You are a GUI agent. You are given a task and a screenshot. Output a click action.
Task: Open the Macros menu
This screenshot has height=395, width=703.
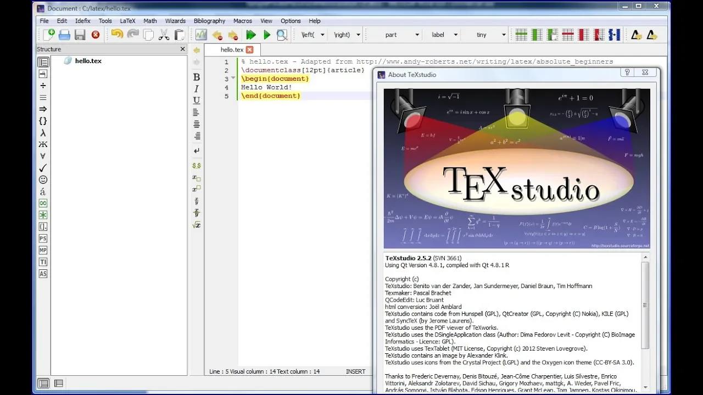click(x=243, y=21)
